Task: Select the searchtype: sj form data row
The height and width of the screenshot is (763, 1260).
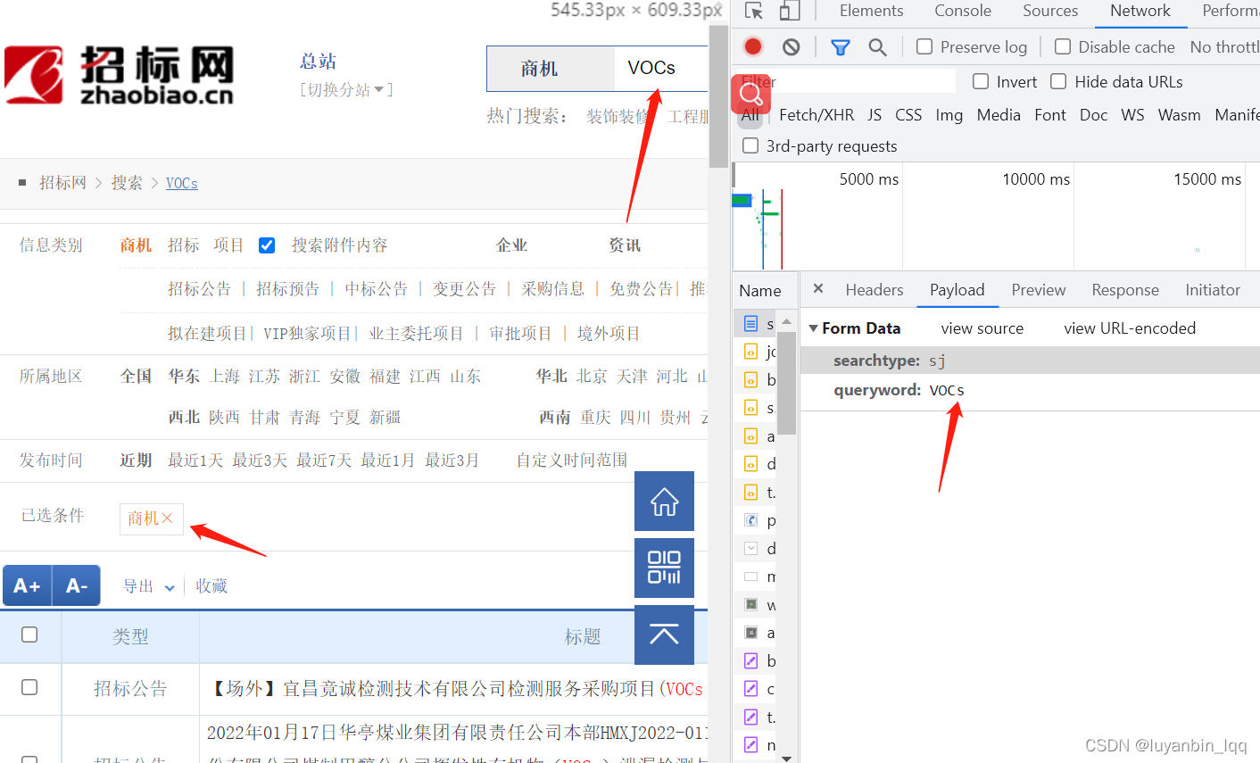Action: tap(1030, 361)
